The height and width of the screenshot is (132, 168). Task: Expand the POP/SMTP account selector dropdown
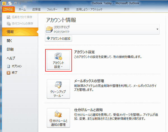pyautogui.click(x=102, y=29)
